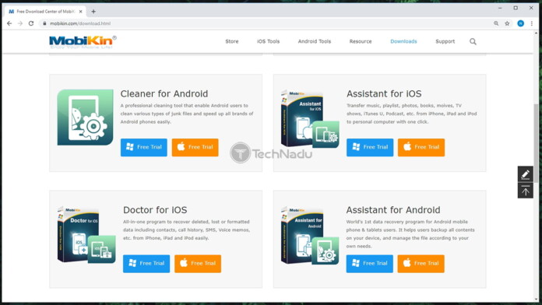
Task: Download Cleaner for Android Windows Free Trial
Action: [144, 148]
